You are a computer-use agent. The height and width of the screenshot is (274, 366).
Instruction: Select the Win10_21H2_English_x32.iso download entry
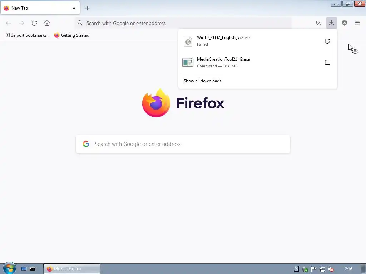[x=258, y=41]
